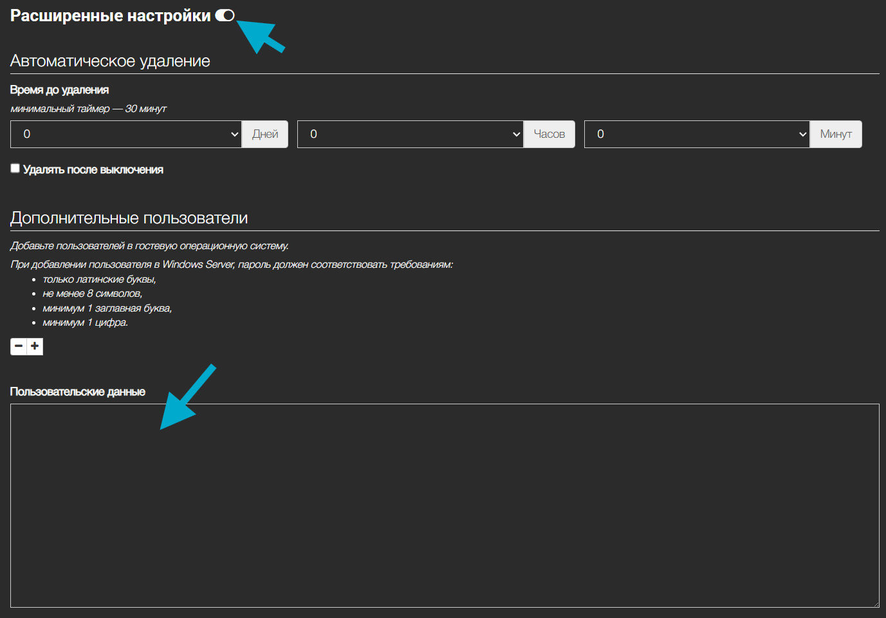Click the Минут unit label

[x=835, y=134]
